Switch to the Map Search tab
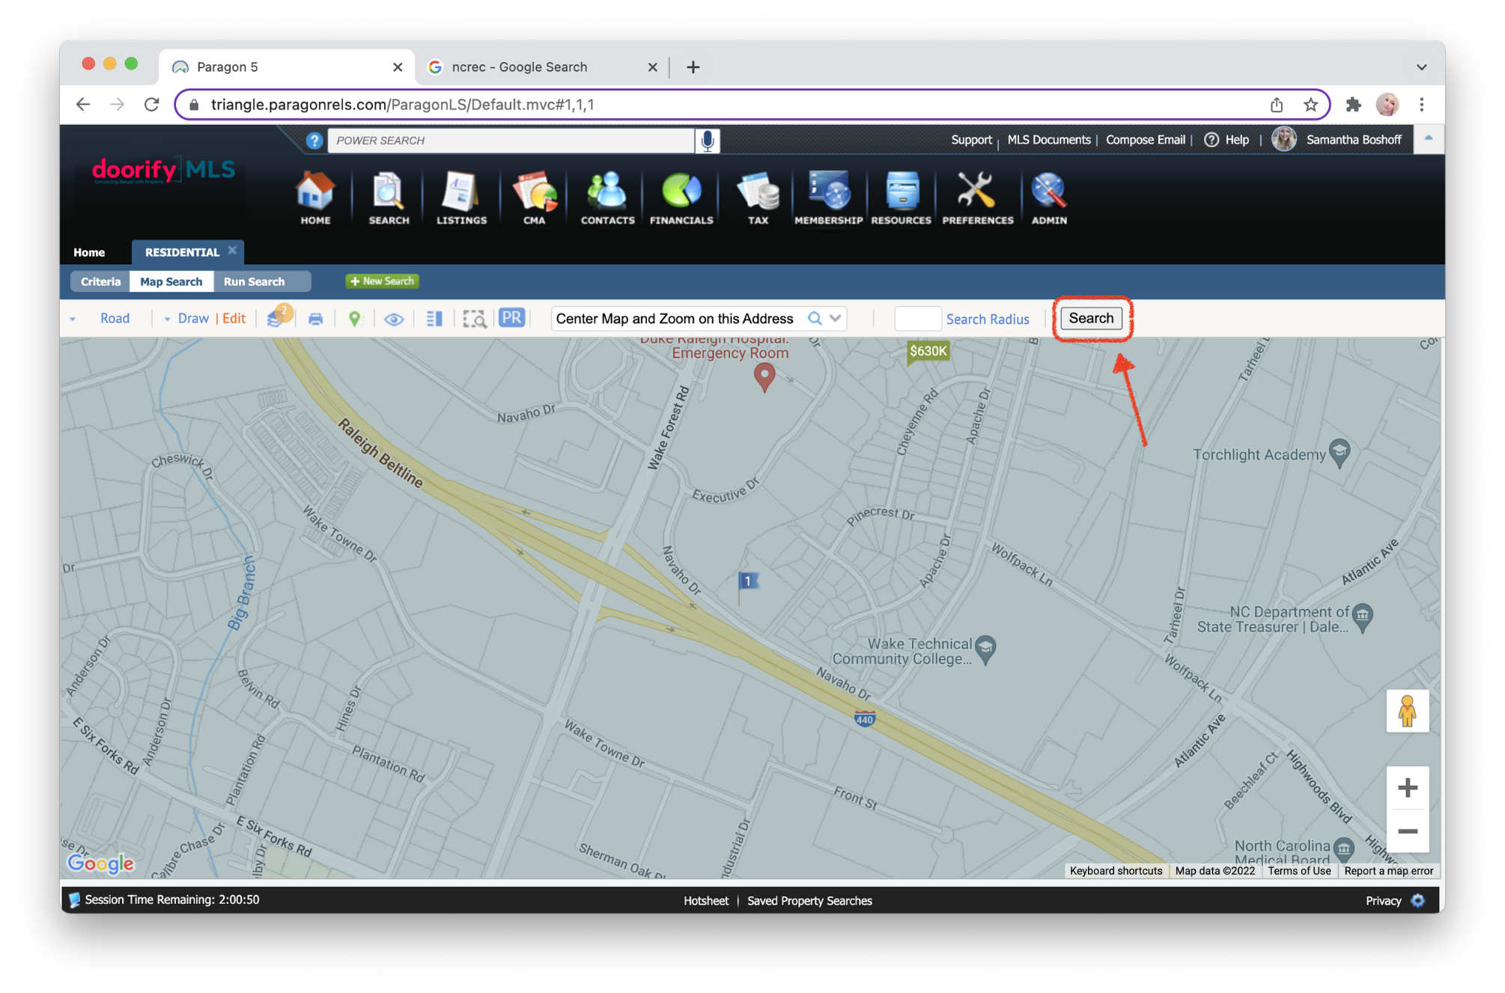Viewport: 1505px width, 993px height. (x=171, y=281)
